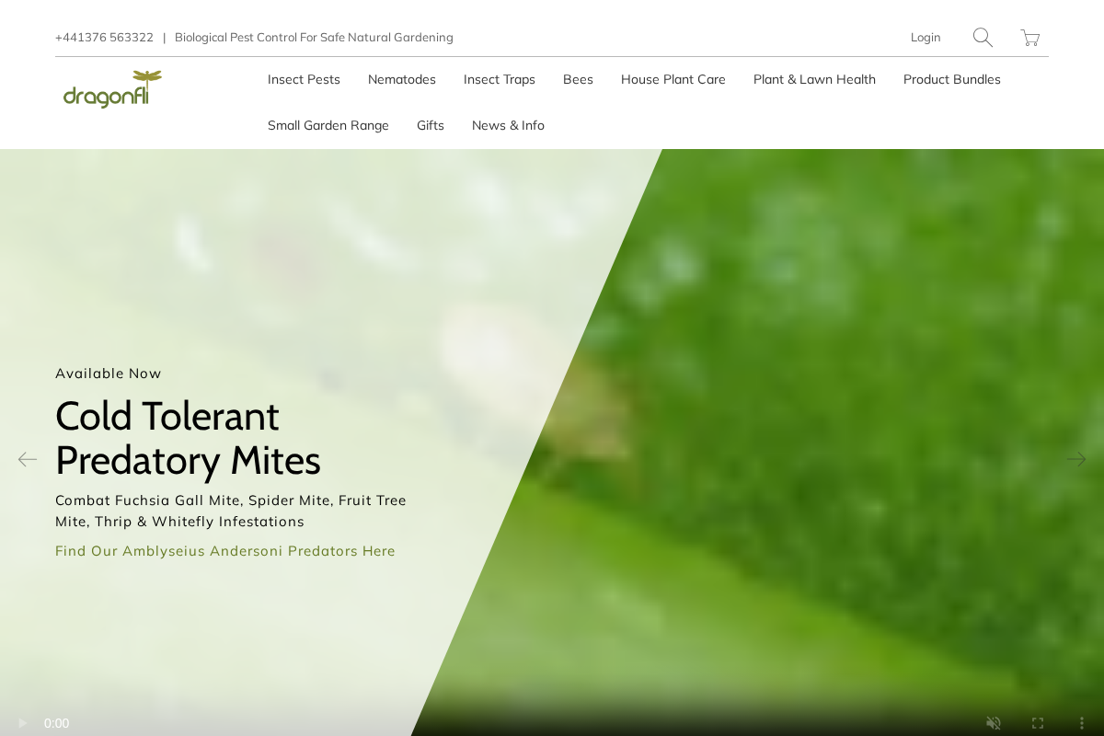The width and height of the screenshot is (1104, 736).
Task: Browse the Product Bundles section
Action: 952,79
